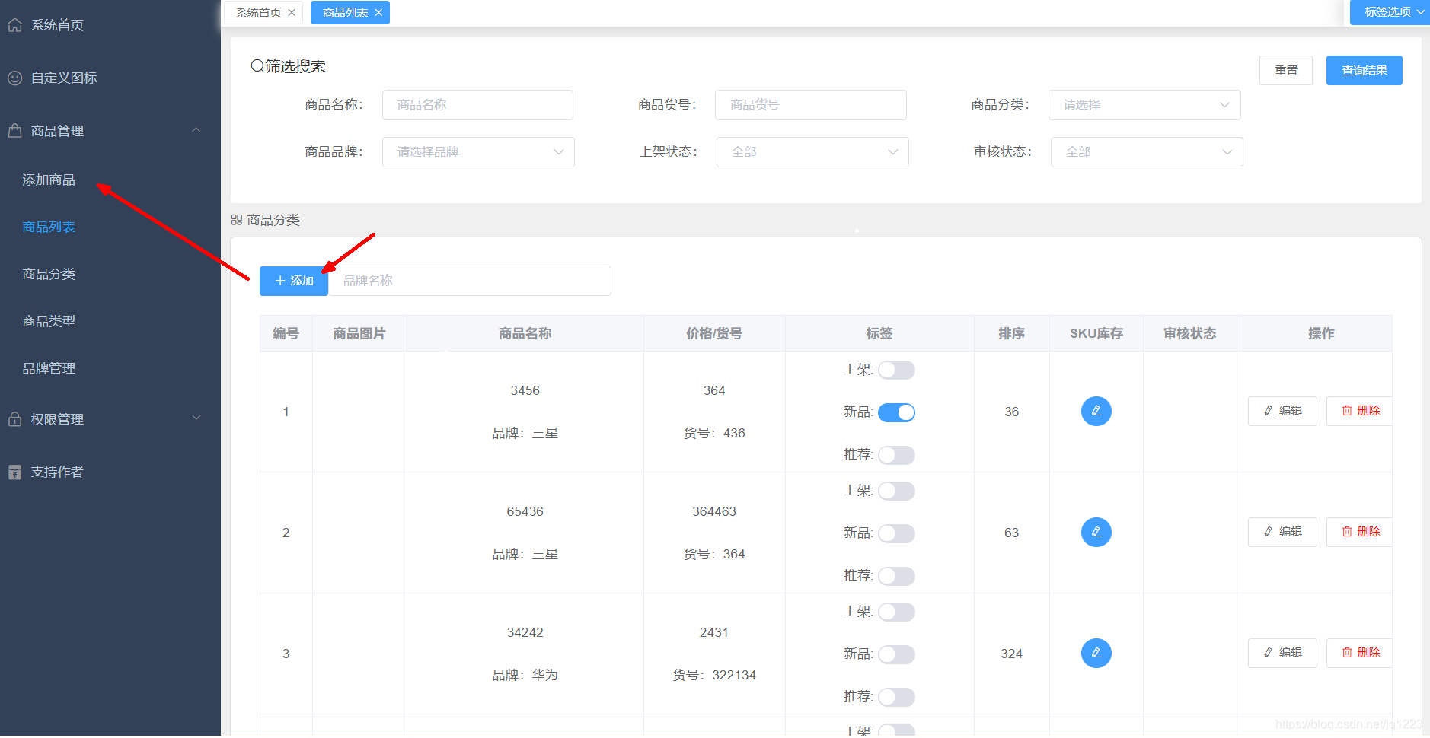
Task: Open SKU stock editor for product 65436
Action: click(1096, 533)
